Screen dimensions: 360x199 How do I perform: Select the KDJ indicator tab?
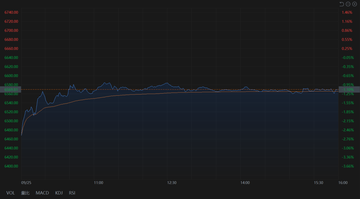coord(59,193)
